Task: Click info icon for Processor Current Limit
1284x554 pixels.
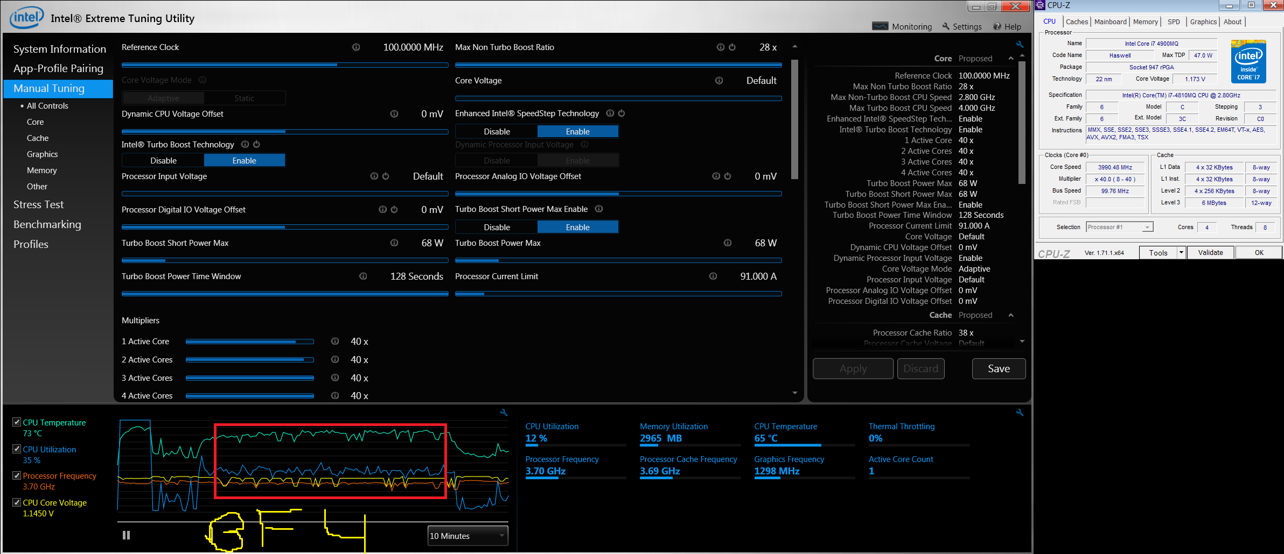Action: pos(713,276)
